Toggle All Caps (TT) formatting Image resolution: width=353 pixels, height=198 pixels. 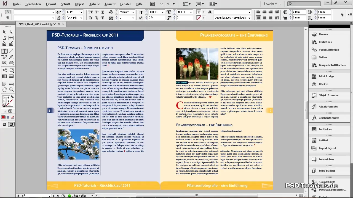[90, 12]
